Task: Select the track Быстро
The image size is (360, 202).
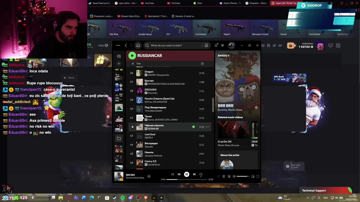Action: (170, 82)
